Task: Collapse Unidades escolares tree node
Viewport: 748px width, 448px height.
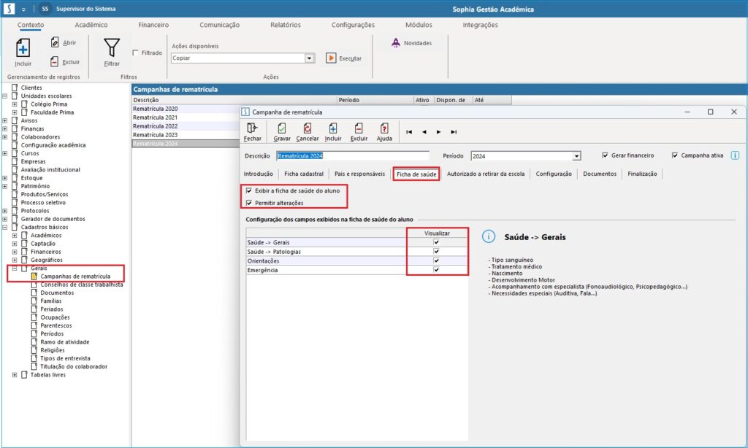Action: click(x=5, y=96)
